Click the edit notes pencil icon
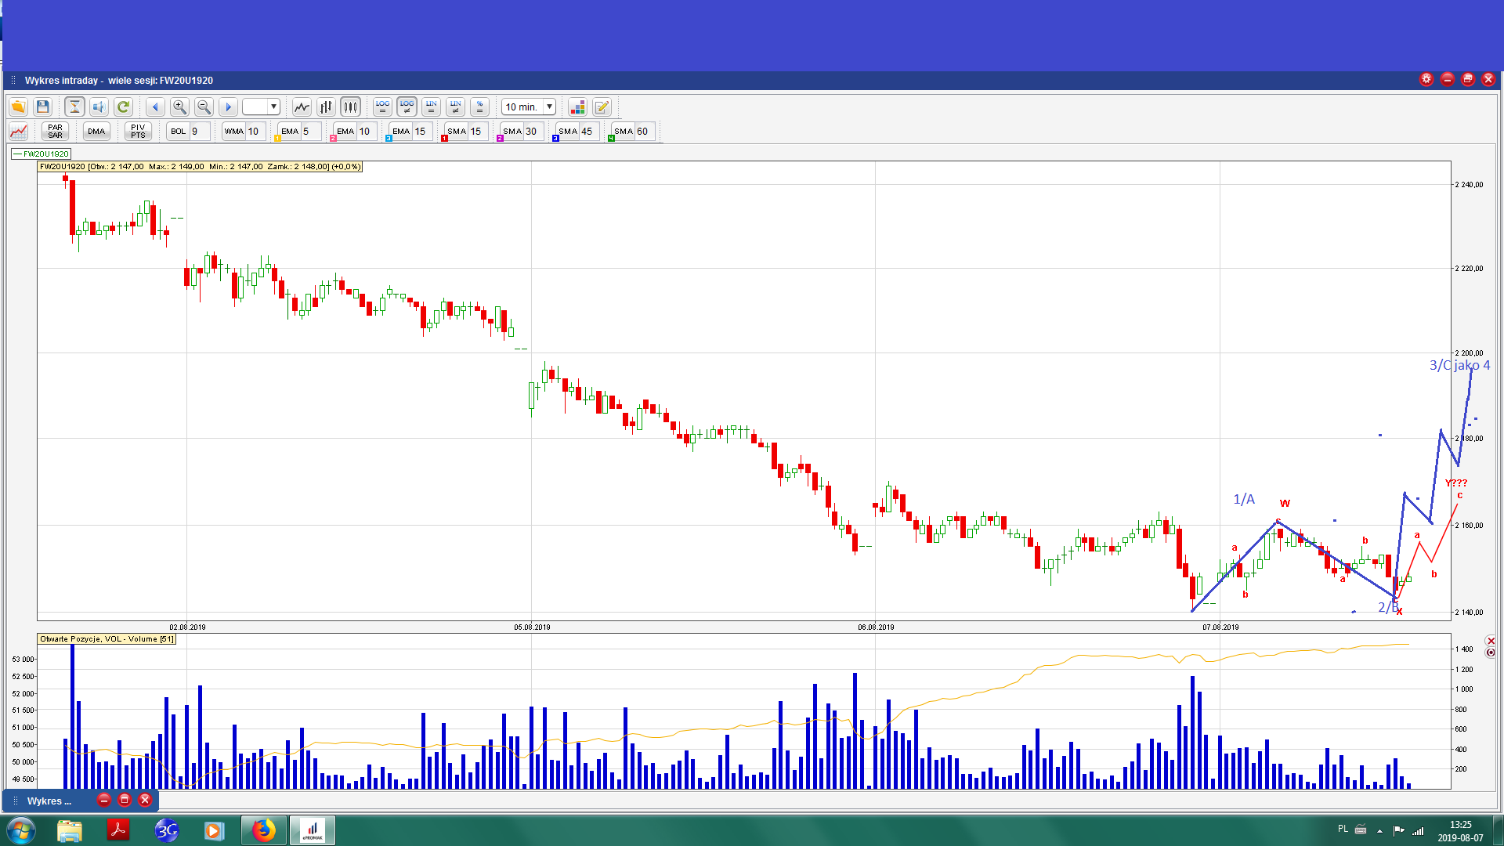Image resolution: width=1504 pixels, height=846 pixels. click(602, 107)
